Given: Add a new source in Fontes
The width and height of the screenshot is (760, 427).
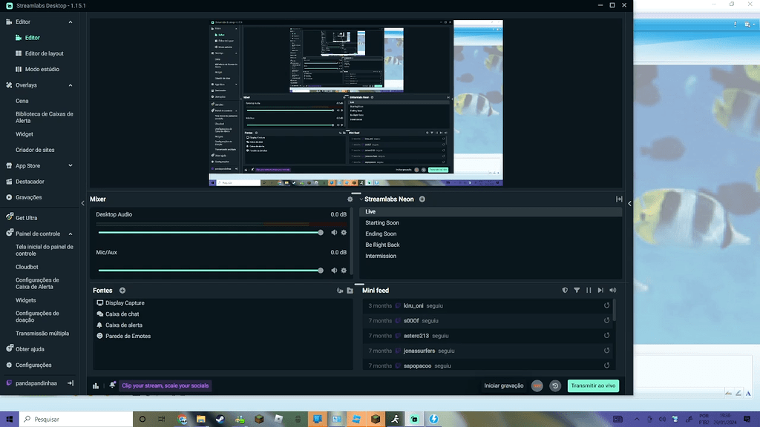Looking at the screenshot, I should tap(122, 291).
